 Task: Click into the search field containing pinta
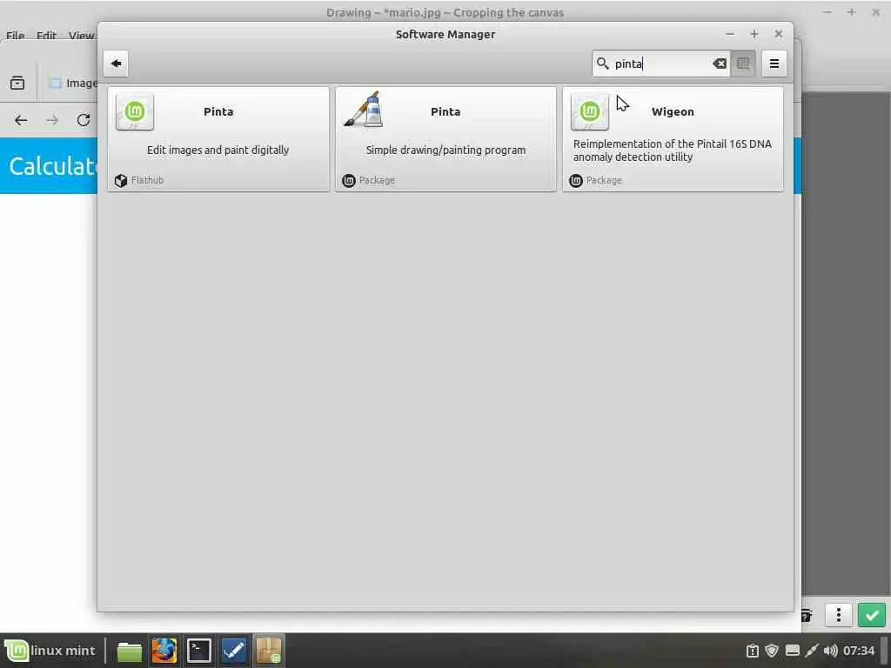661,63
